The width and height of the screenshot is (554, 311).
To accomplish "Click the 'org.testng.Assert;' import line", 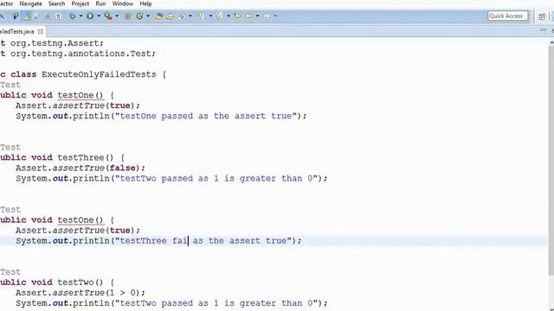I will coord(52,43).
